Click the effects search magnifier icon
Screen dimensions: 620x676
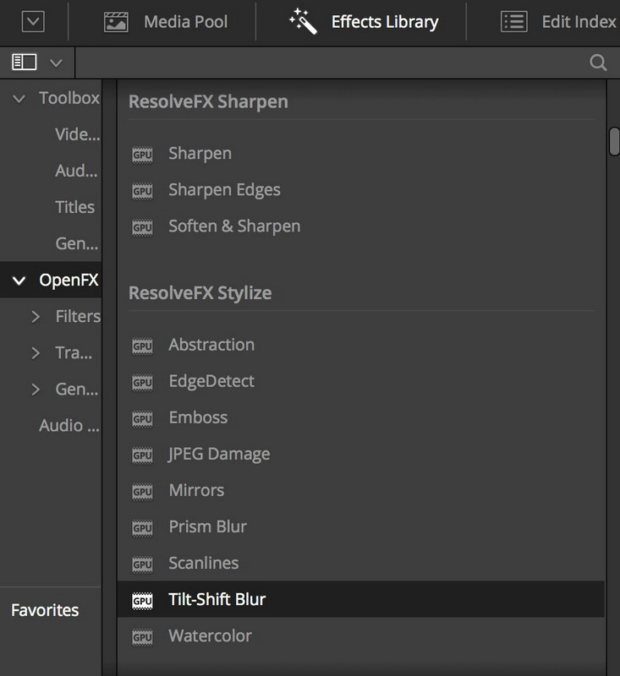[x=598, y=63]
